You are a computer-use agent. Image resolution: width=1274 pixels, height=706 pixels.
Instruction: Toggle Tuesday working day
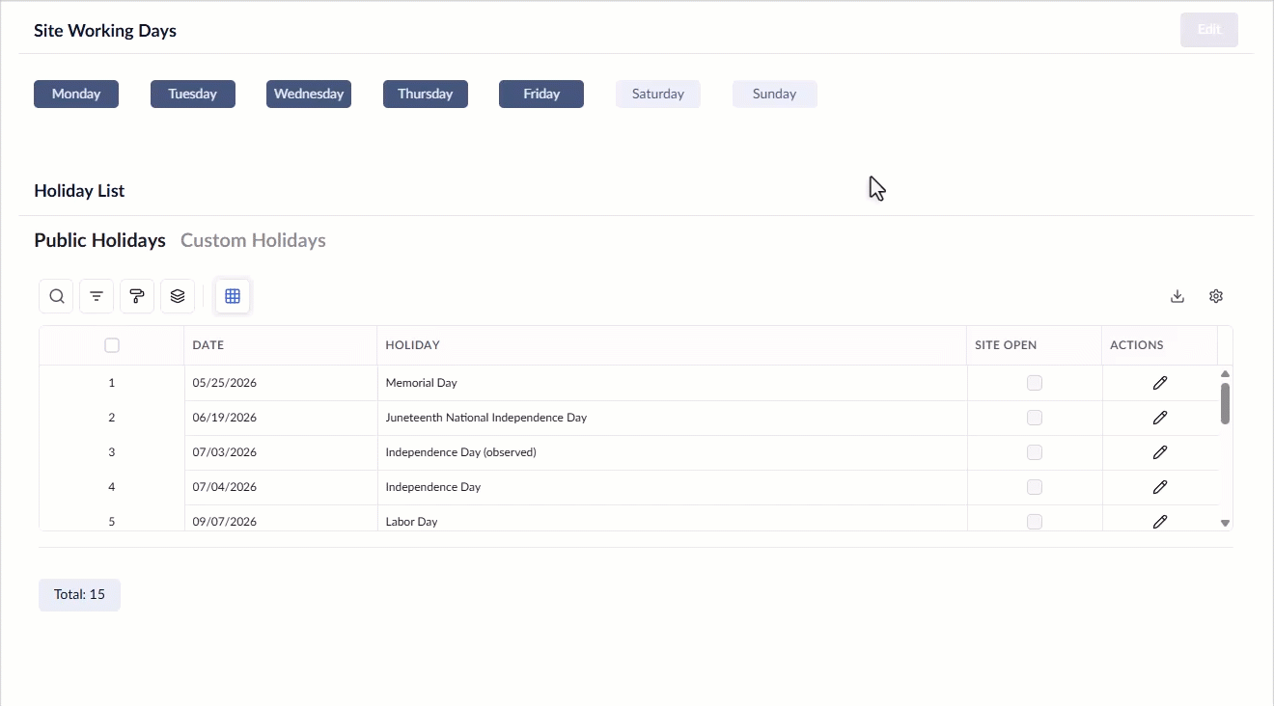193,94
